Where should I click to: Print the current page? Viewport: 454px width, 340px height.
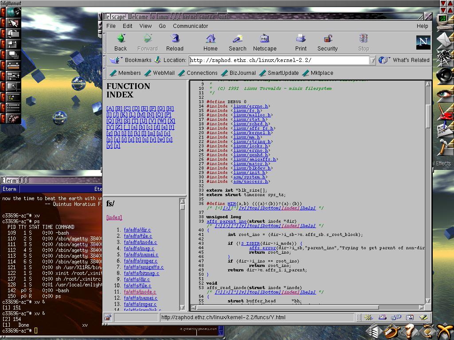(x=301, y=42)
